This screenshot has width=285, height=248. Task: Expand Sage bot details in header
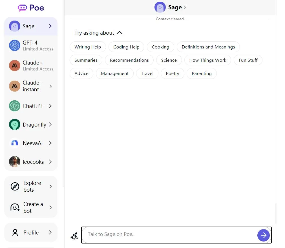point(185,7)
